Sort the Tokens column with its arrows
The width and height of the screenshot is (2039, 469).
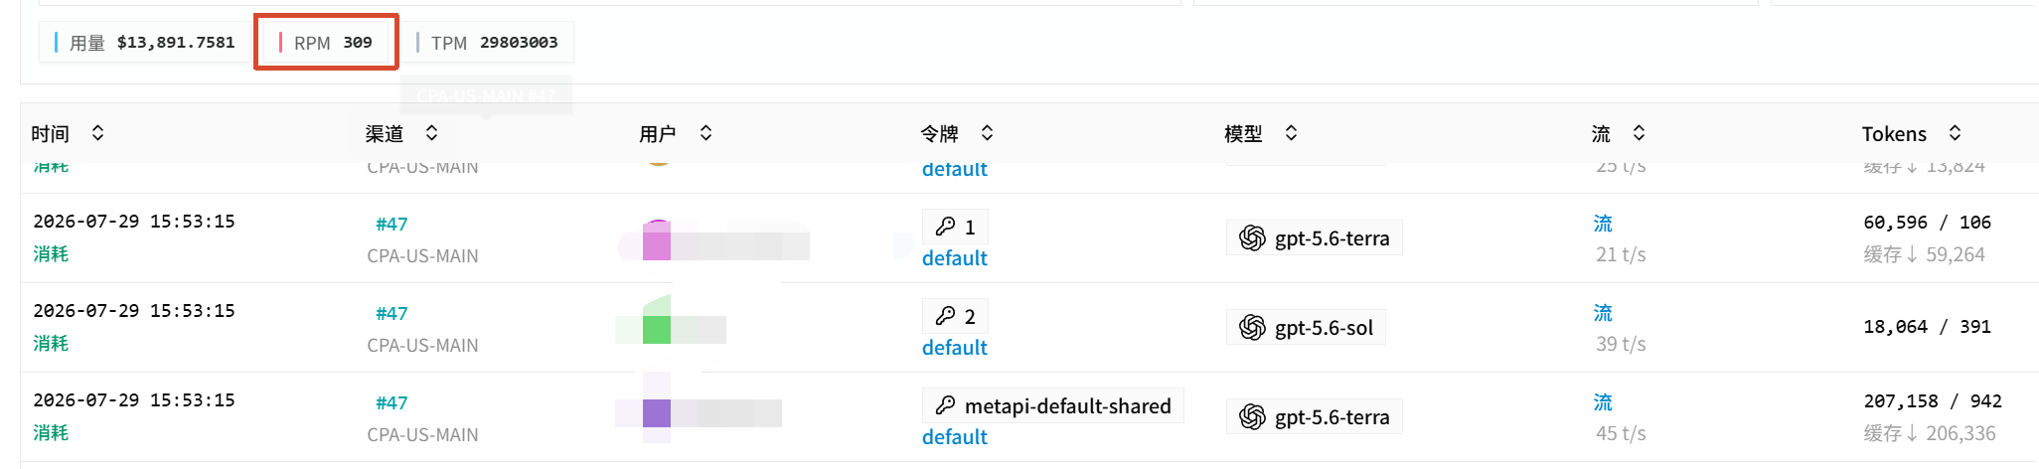1955,133
